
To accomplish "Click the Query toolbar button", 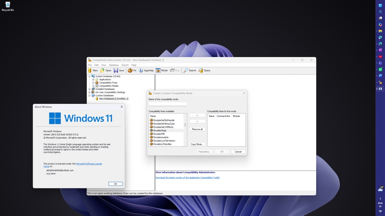I will [x=204, y=70].
